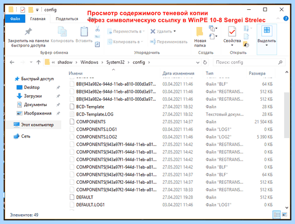Click the 21 504 КБ size cell
The image size is (295, 224).
(x=264, y=122)
